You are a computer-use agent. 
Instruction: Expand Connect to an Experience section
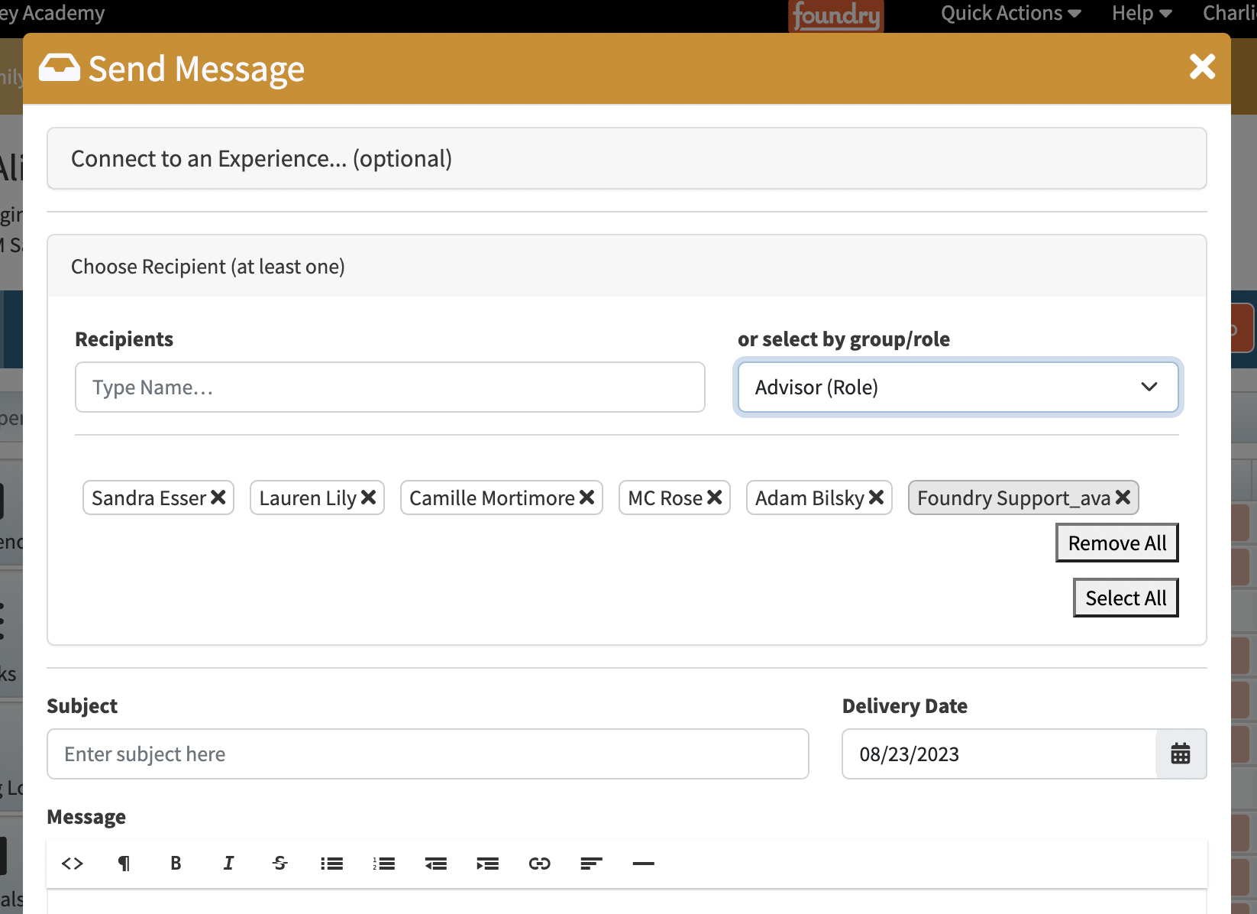click(x=627, y=158)
